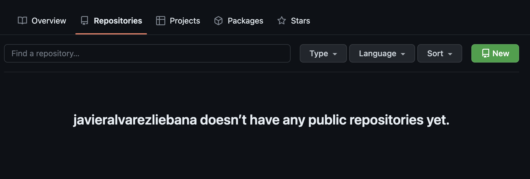Select the Repositories tab label
Viewport: 530px width, 179px height.
pyautogui.click(x=118, y=21)
